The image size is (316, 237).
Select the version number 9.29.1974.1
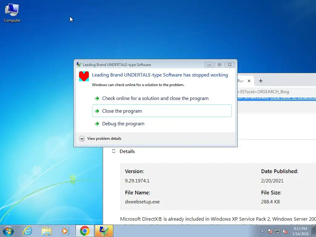(x=137, y=181)
